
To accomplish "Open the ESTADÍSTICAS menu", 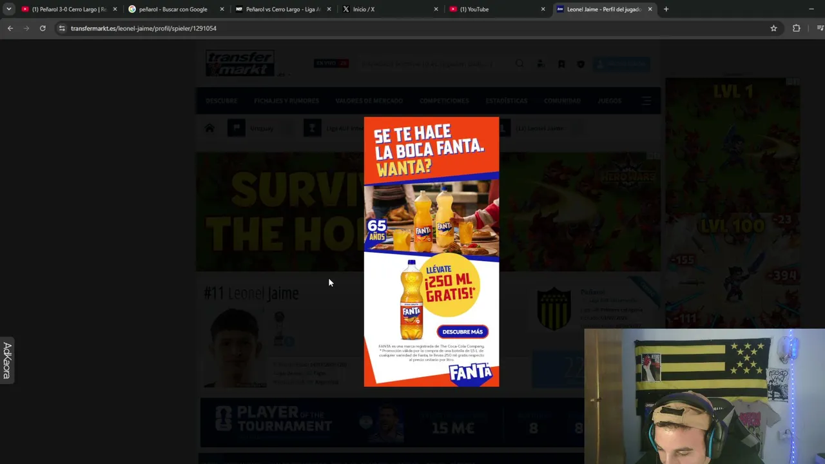I will tap(506, 101).
